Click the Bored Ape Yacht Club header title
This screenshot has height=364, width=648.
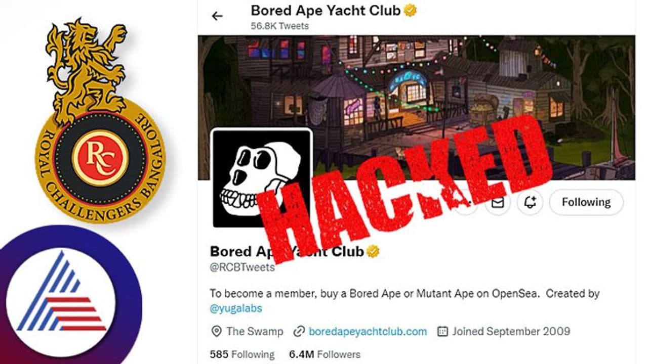326,10
